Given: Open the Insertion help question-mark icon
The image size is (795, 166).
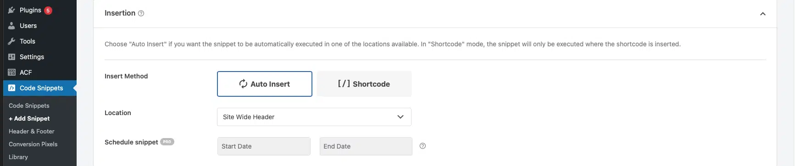Looking at the screenshot, I should coord(141,13).
